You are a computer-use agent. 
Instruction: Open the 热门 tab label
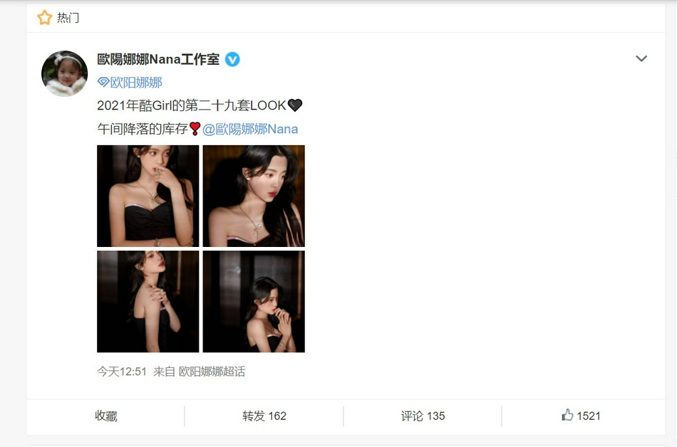tap(68, 18)
